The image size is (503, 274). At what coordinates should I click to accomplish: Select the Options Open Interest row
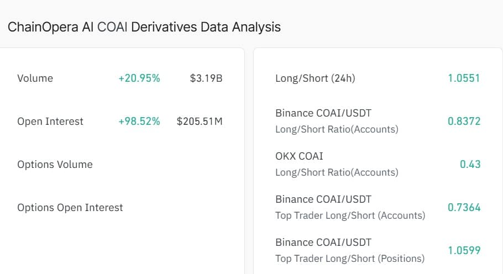70,208
